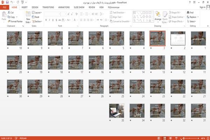Open the FILEminimizer tab
Viewport: 210px width, 140px height.
[114, 7]
